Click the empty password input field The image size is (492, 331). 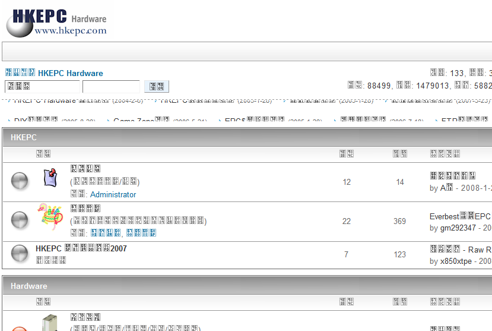pos(111,86)
